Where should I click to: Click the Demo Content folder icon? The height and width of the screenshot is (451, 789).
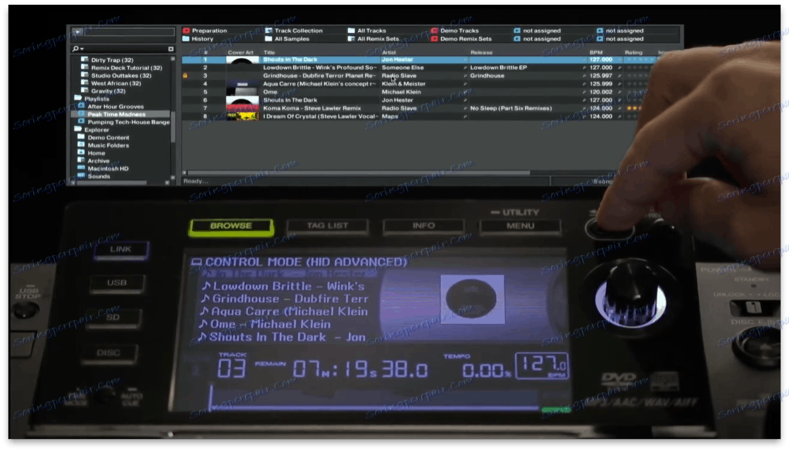pos(81,137)
